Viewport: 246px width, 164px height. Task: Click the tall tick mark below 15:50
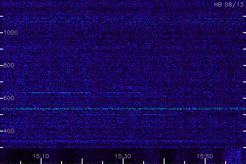tap(205, 161)
